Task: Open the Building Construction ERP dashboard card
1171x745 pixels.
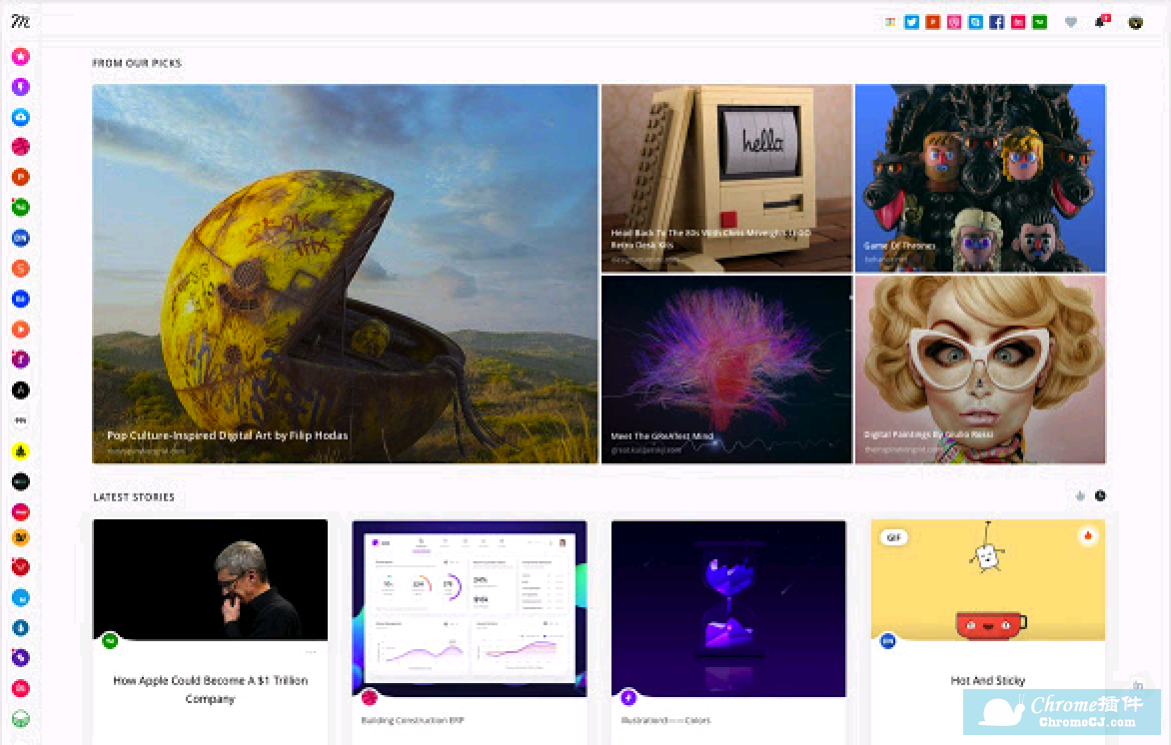Action: click(x=469, y=607)
